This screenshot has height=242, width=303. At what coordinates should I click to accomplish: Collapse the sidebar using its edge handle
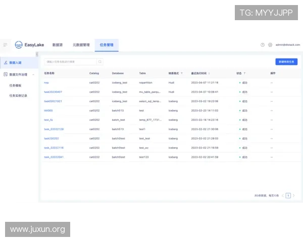[x=37, y=54]
